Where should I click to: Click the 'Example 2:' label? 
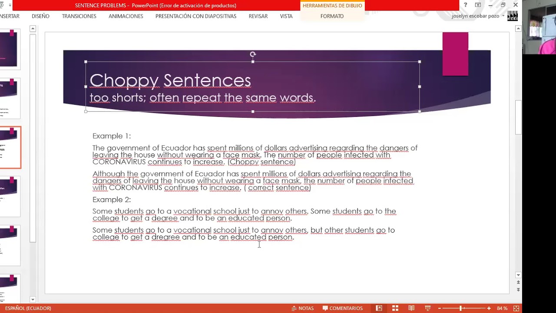[x=112, y=200]
